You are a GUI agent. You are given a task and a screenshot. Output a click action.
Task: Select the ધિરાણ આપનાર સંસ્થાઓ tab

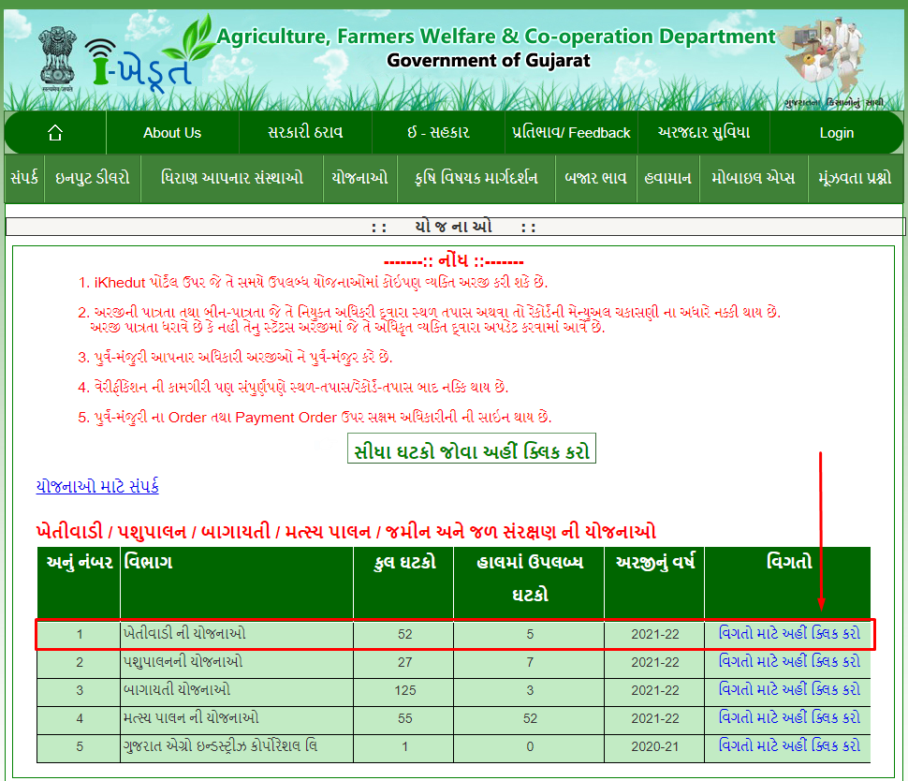[x=232, y=179]
